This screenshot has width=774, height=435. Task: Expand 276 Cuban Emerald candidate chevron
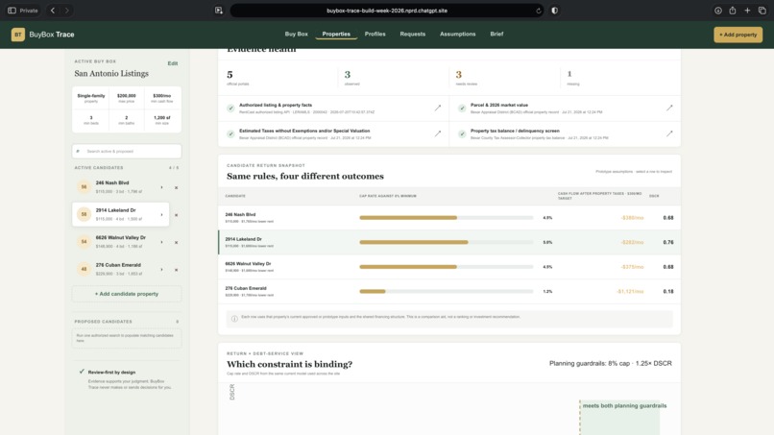[161, 270]
